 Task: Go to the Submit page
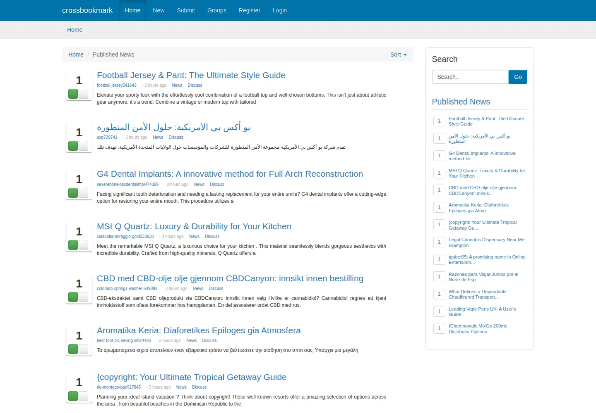186,10
